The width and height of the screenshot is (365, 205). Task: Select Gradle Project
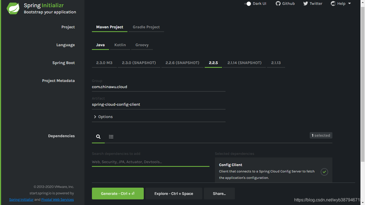[x=146, y=27]
